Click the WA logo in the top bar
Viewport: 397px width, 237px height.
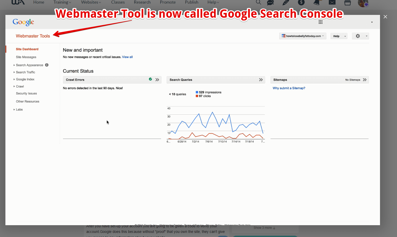18,2
